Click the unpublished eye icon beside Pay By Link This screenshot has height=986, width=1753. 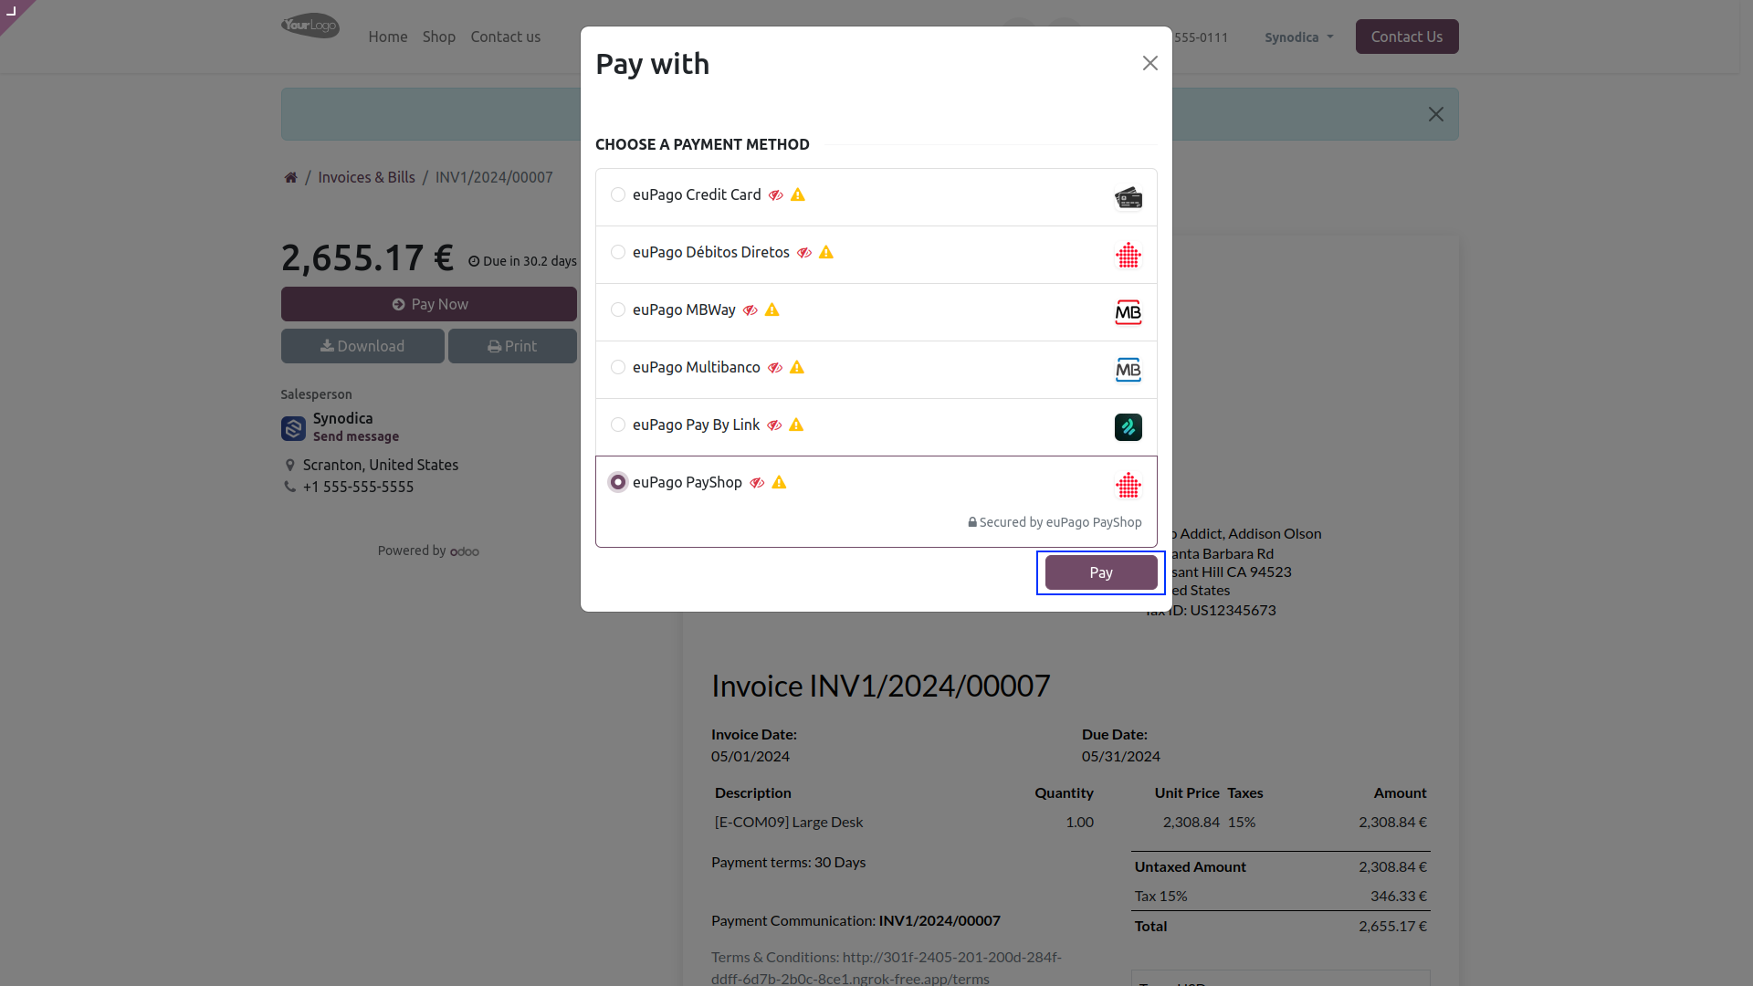tap(774, 425)
